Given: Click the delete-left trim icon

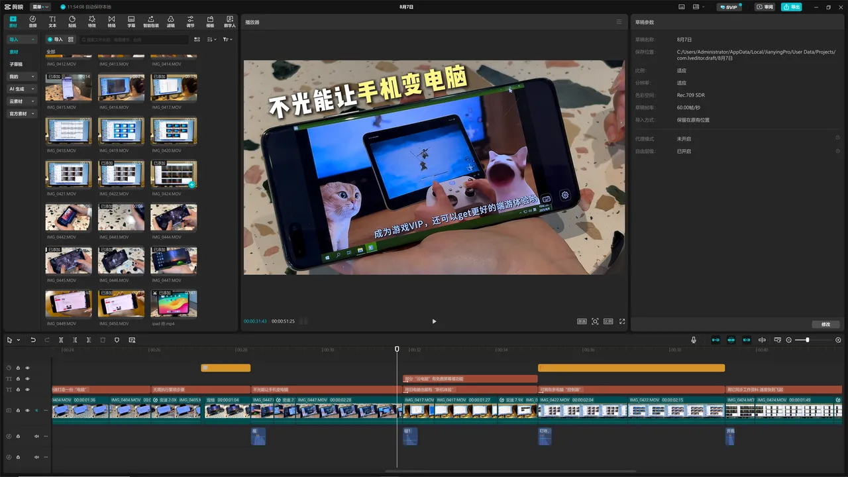Looking at the screenshot, I should tap(75, 340).
